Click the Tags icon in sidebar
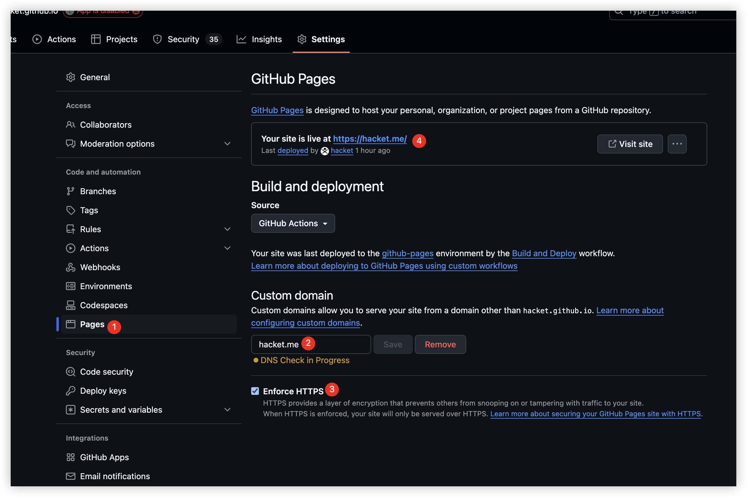The width and height of the screenshot is (747, 497). pyautogui.click(x=70, y=210)
